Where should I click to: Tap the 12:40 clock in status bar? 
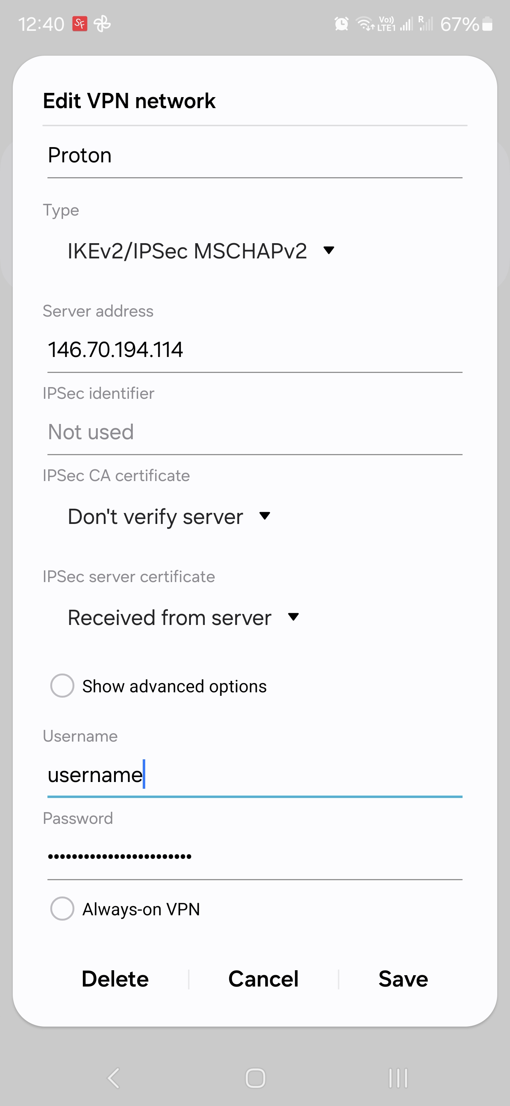[41, 24]
